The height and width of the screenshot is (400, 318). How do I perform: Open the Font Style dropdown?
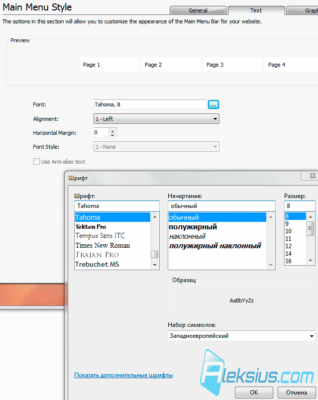[156, 147]
